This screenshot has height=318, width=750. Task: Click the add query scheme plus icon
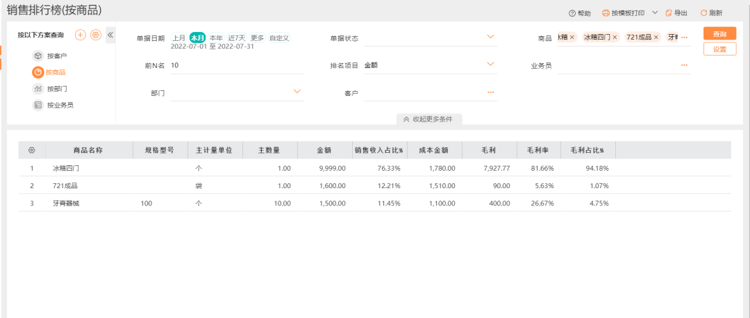[x=81, y=35]
